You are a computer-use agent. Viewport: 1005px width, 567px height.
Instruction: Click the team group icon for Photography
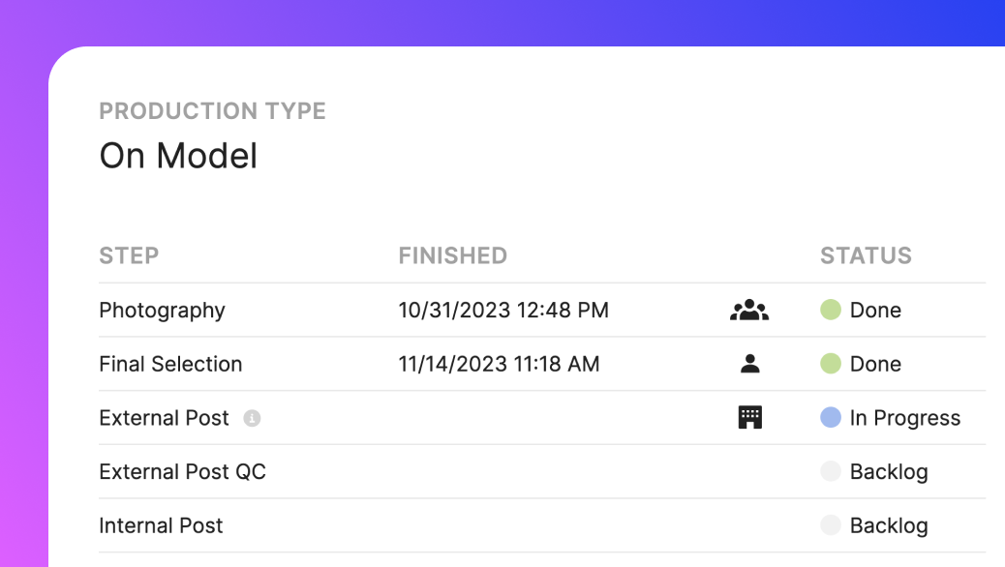[748, 311]
